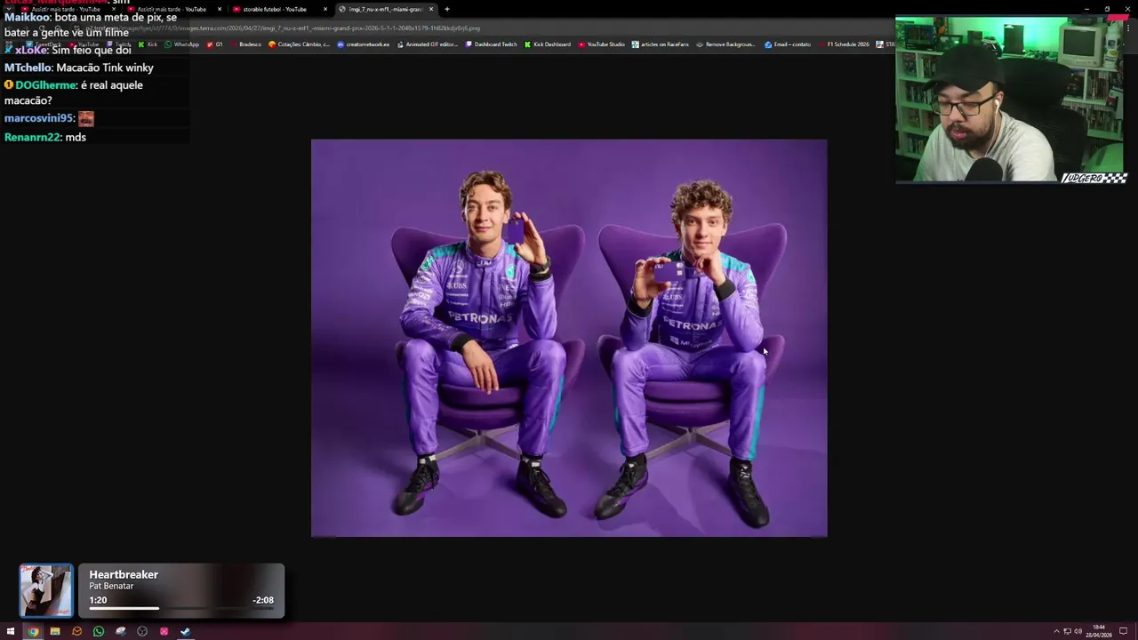Open WhatsApp from the taskbar
Viewport: 1138px width, 640px height.
tap(99, 631)
